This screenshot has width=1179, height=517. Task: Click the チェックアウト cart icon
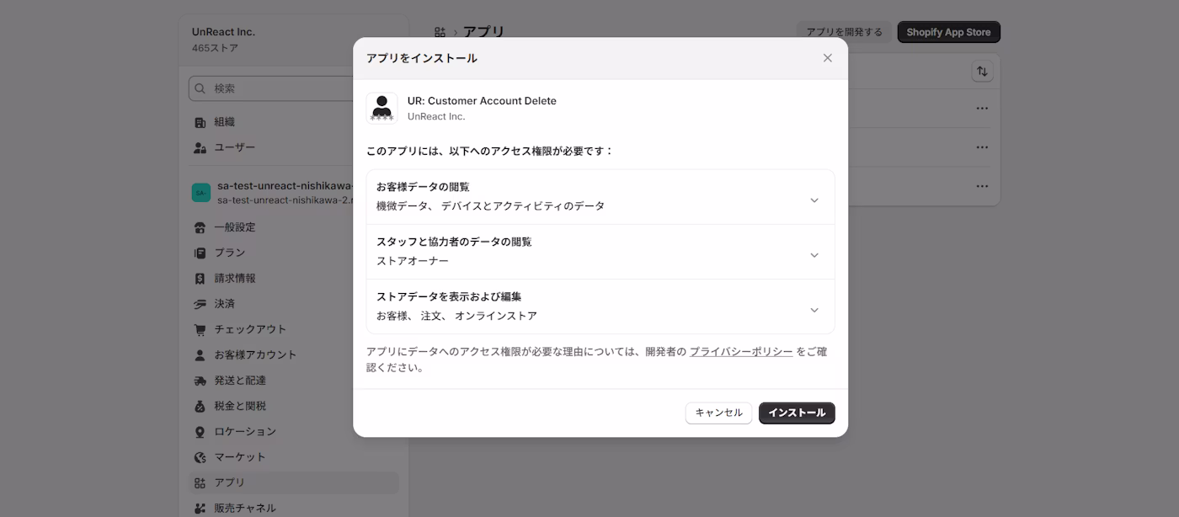click(200, 329)
